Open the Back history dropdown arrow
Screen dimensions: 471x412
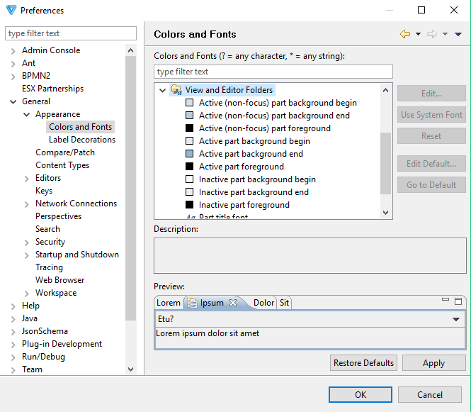[418, 34]
